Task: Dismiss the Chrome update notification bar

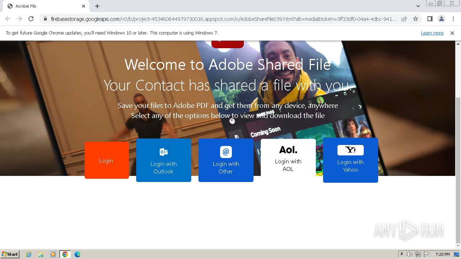Action: click(452, 33)
